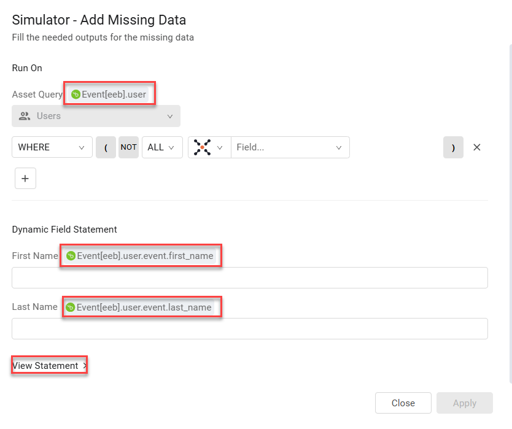Open the Users asset type dropdown
Viewport: 512px width, 429px height.
point(96,116)
